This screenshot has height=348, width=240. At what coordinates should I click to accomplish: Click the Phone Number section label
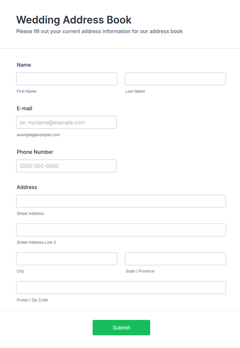[35, 152]
